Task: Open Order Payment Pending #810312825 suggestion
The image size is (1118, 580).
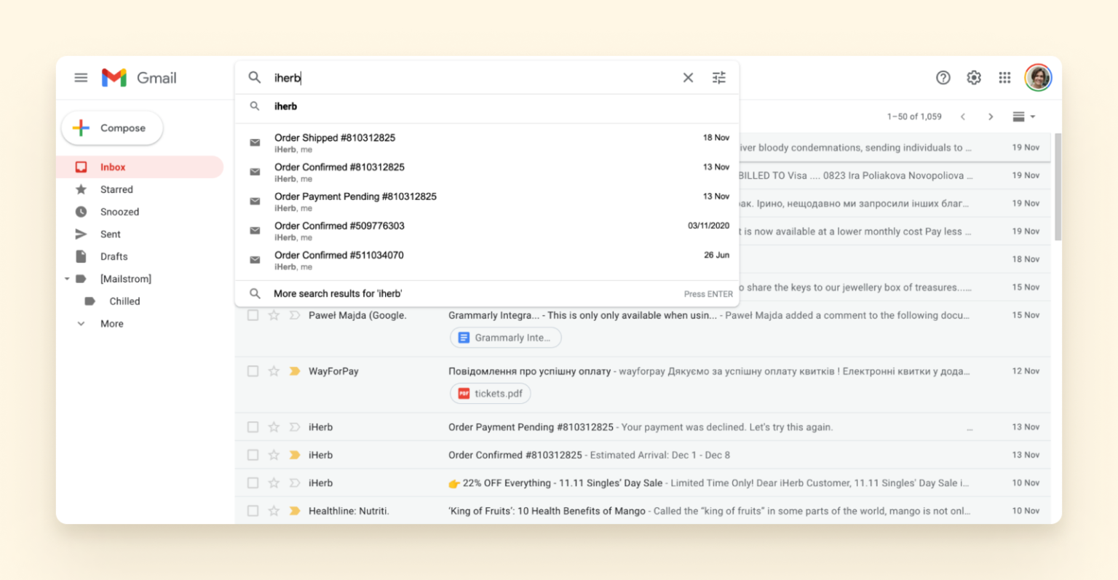Action: 487,202
